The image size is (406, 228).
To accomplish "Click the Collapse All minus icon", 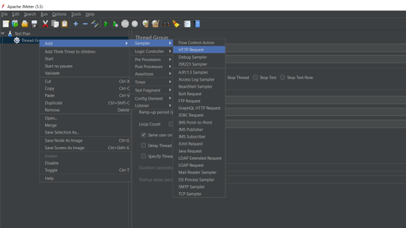I will click(x=85, y=24).
